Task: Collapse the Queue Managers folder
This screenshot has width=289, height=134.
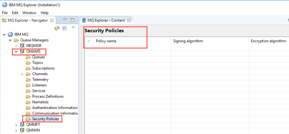Action: coord(10,40)
